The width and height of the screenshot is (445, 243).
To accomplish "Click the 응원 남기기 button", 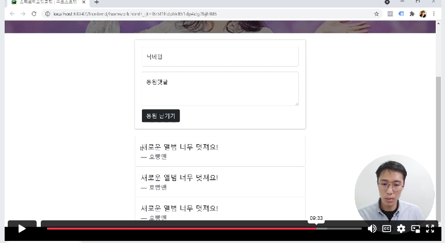I will 161,116.
